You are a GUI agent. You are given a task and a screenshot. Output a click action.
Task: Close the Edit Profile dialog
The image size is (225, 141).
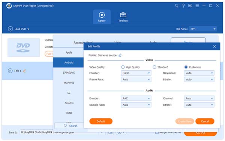click(214, 47)
